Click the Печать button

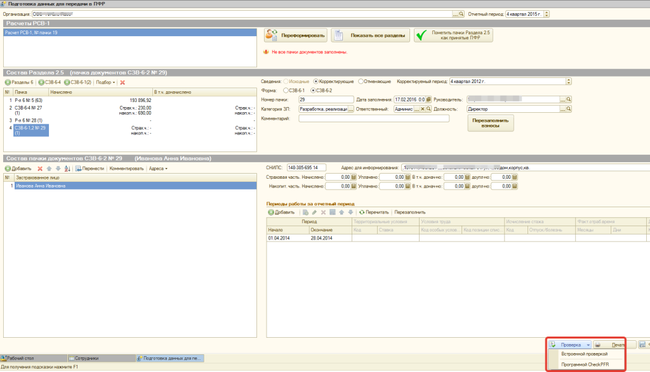(x=614, y=345)
